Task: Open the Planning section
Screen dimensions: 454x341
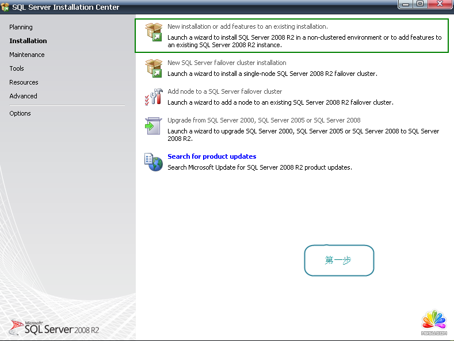Action: click(21, 27)
